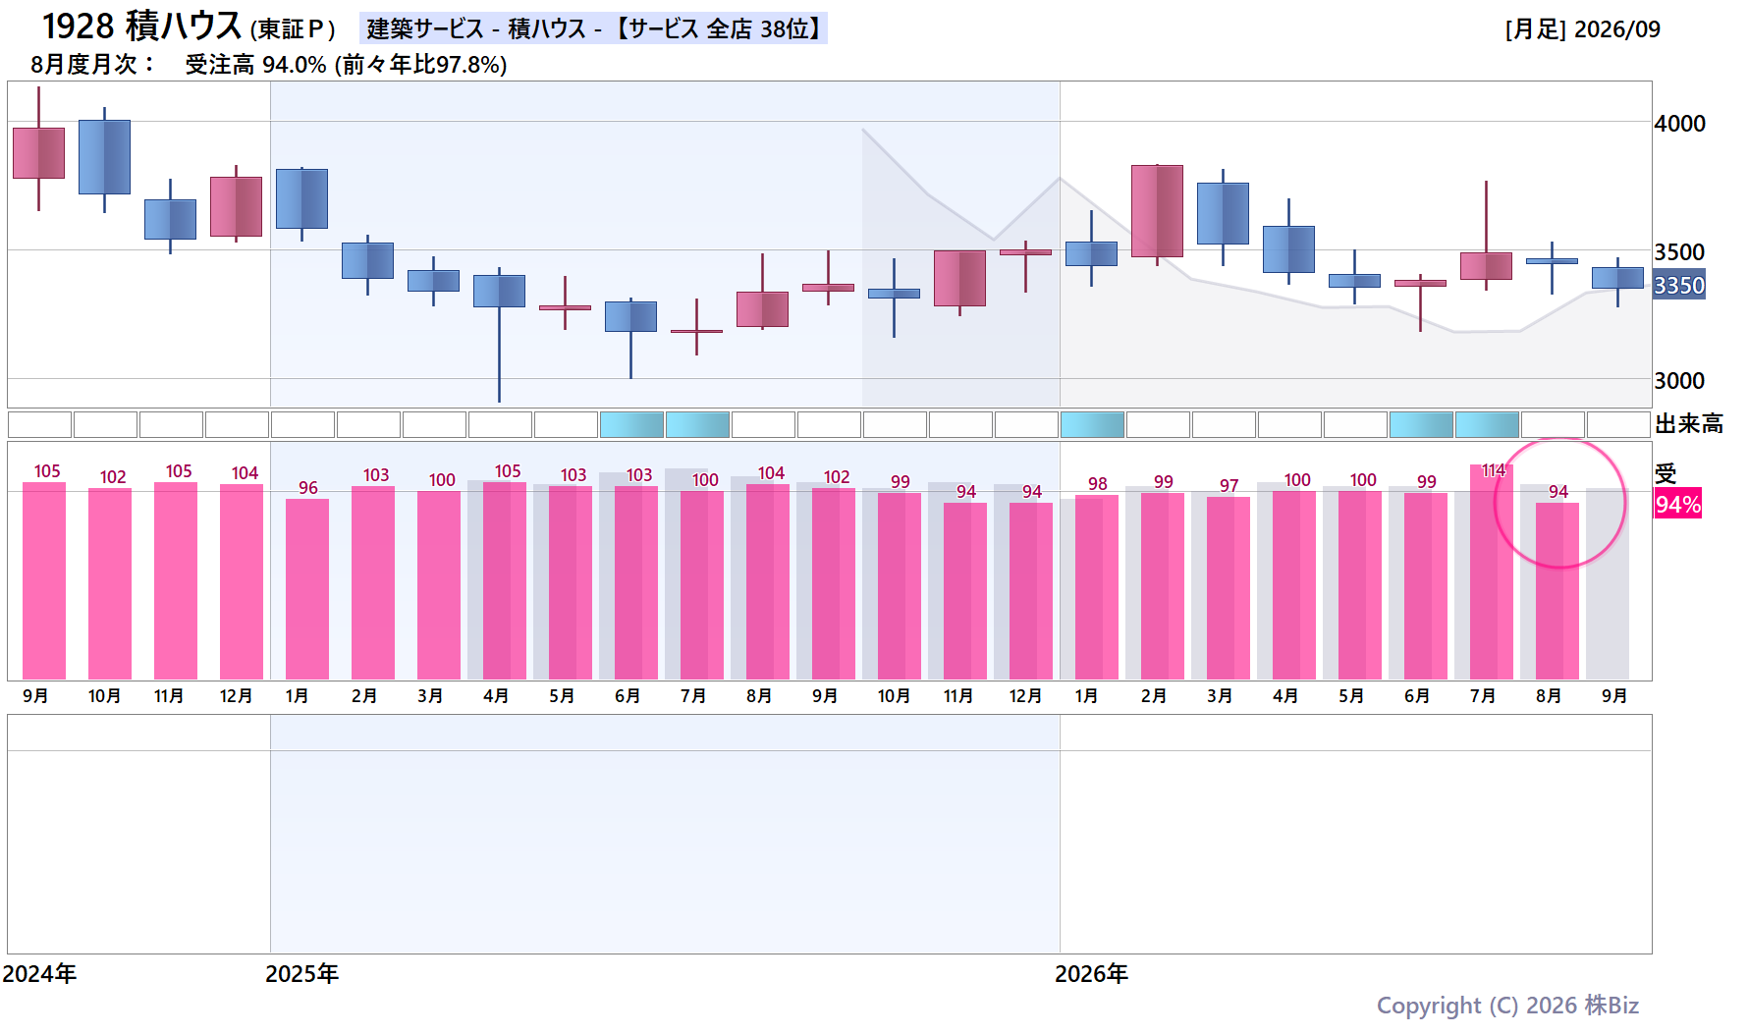Click the gray placeholder bar for September 2026
The height and width of the screenshot is (1035, 1748).
point(1608,583)
